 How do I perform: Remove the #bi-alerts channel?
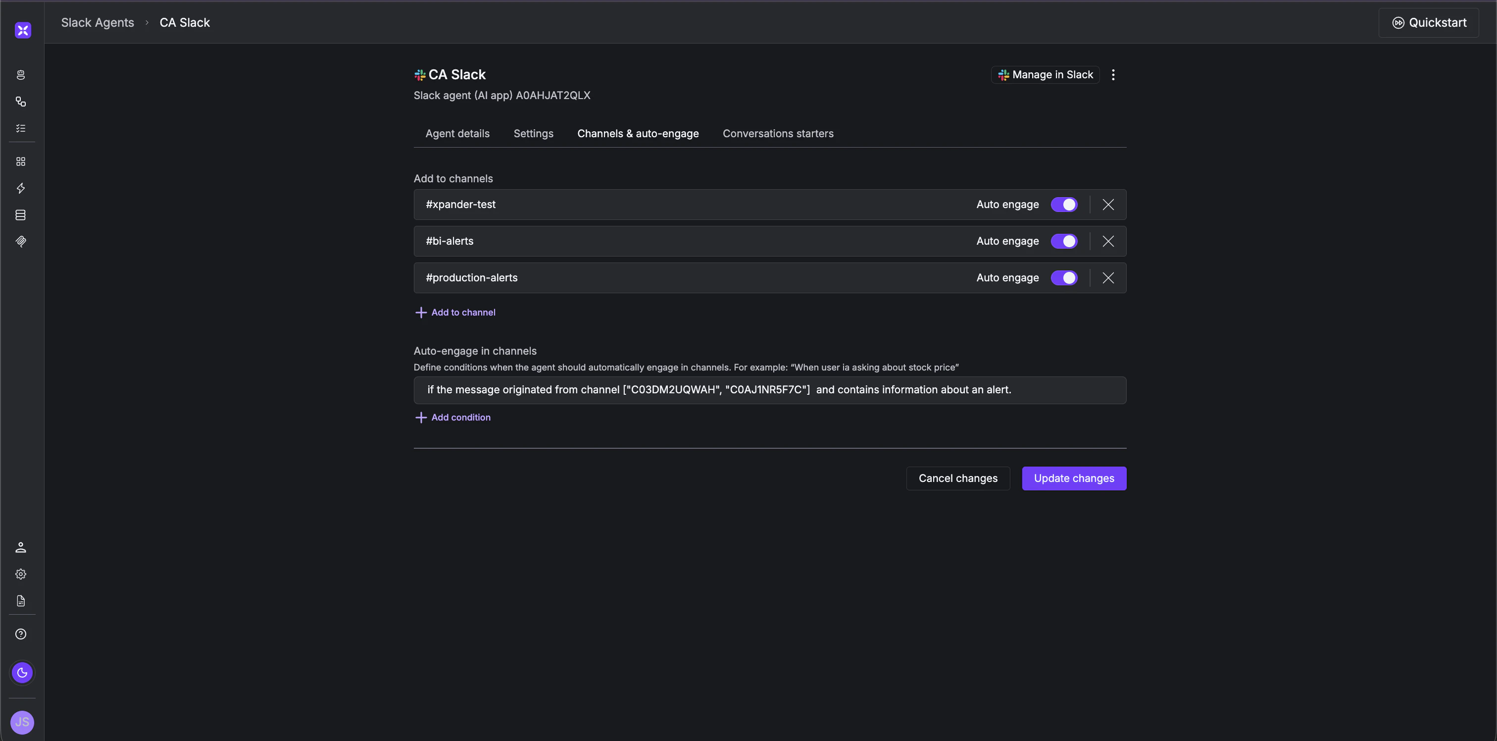(x=1108, y=241)
